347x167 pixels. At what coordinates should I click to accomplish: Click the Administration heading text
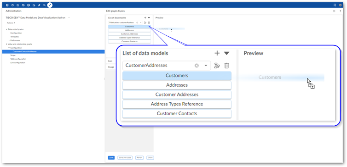pyautogui.click(x=13, y=11)
